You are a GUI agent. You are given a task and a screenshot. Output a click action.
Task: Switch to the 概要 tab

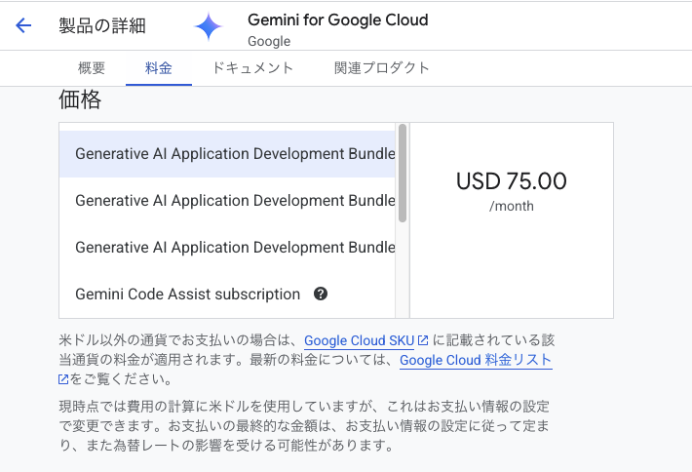pyautogui.click(x=92, y=68)
